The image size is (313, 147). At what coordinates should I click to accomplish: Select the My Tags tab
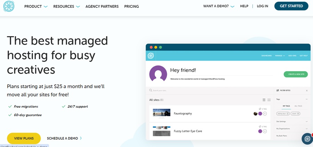[286, 106]
